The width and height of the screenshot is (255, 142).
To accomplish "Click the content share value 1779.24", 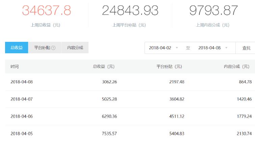I will 244,116.
